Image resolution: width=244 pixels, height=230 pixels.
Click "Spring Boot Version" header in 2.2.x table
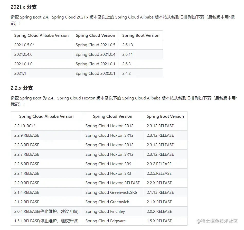(165, 116)
